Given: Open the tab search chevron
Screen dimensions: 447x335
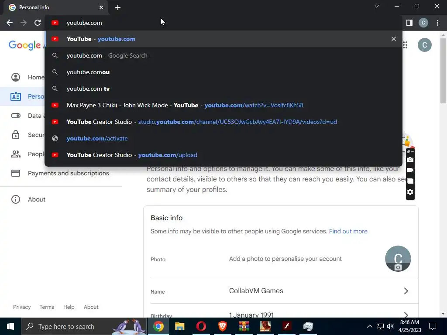Looking at the screenshot, I should pos(377,6).
